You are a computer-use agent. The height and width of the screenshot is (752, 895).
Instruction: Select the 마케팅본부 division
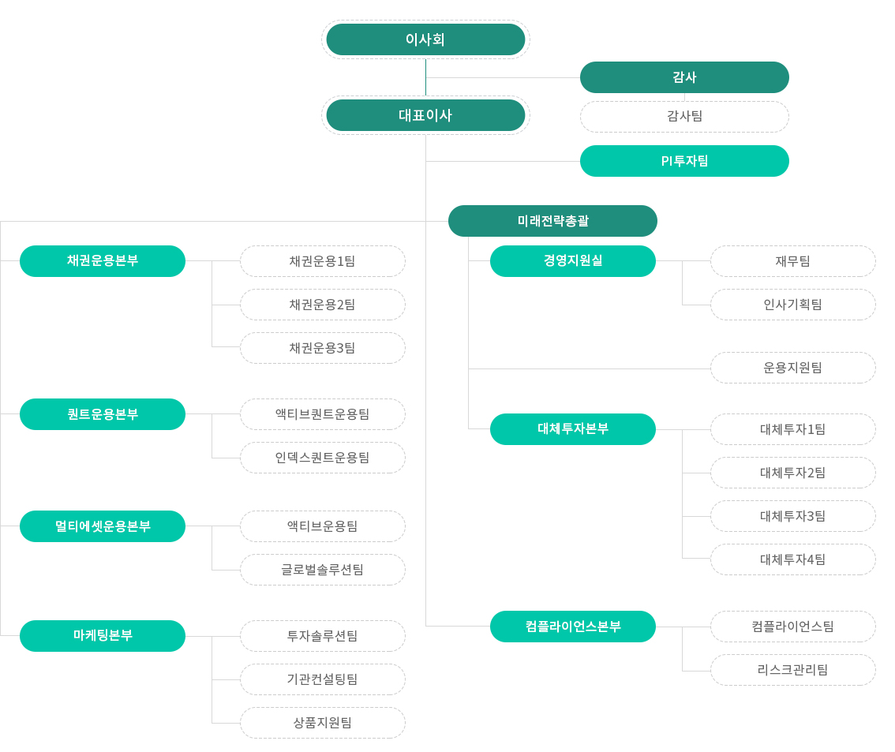tap(103, 635)
